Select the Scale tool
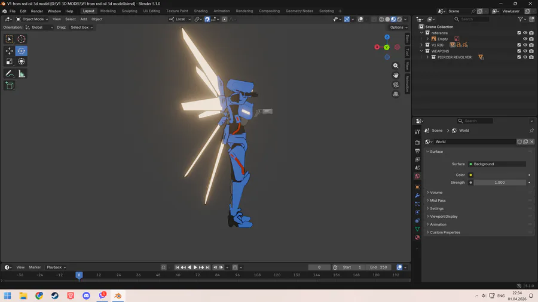The width and height of the screenshot is (538, 302). coord(9,61)
